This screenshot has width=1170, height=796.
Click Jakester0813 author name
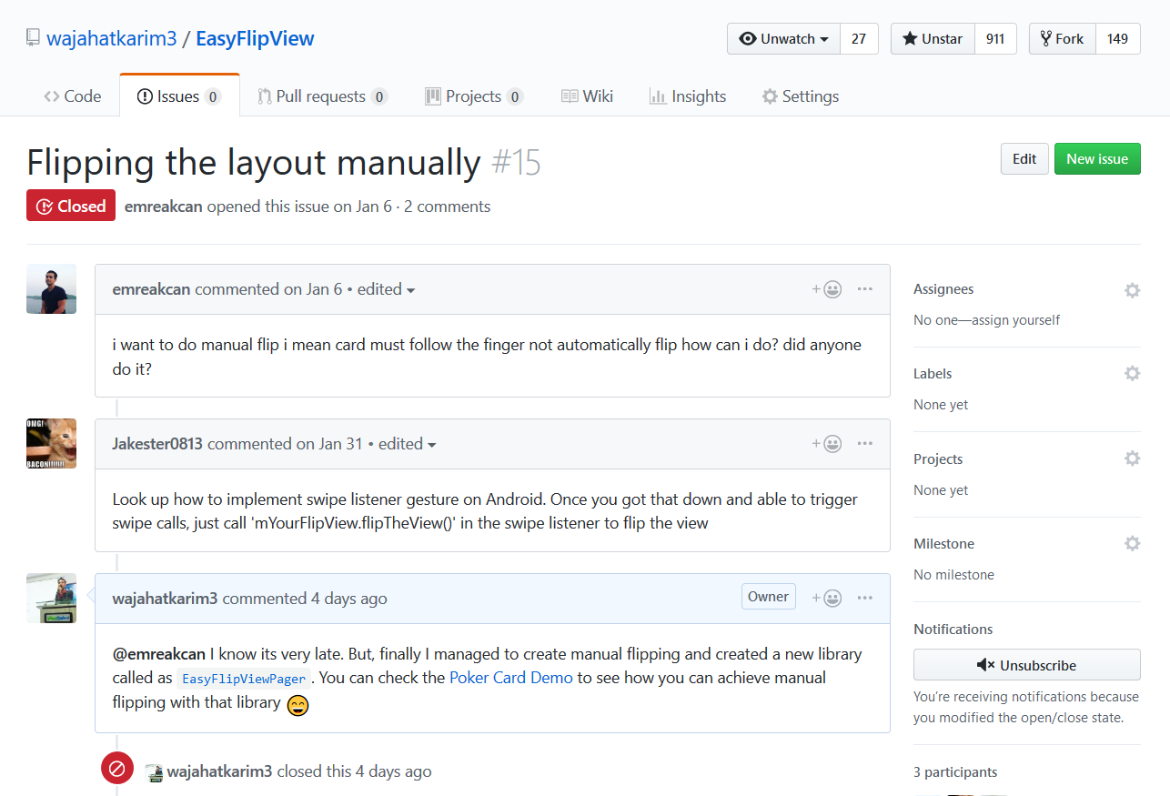click(x=157, y=444)
